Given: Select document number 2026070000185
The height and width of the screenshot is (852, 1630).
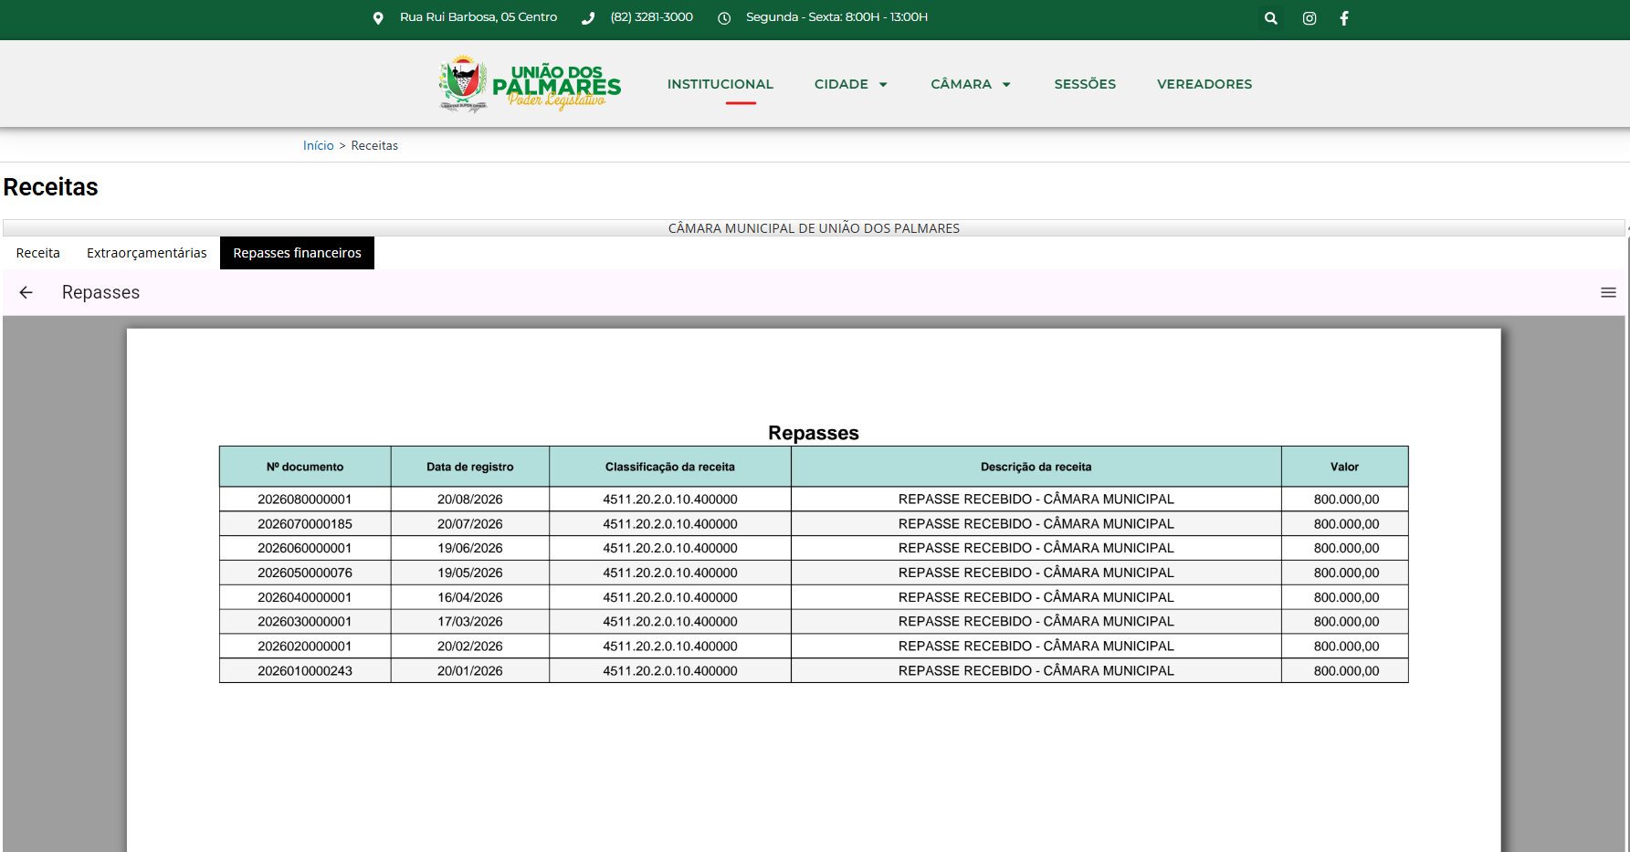Looking at the screenshot, I should [x=305, y=524].
